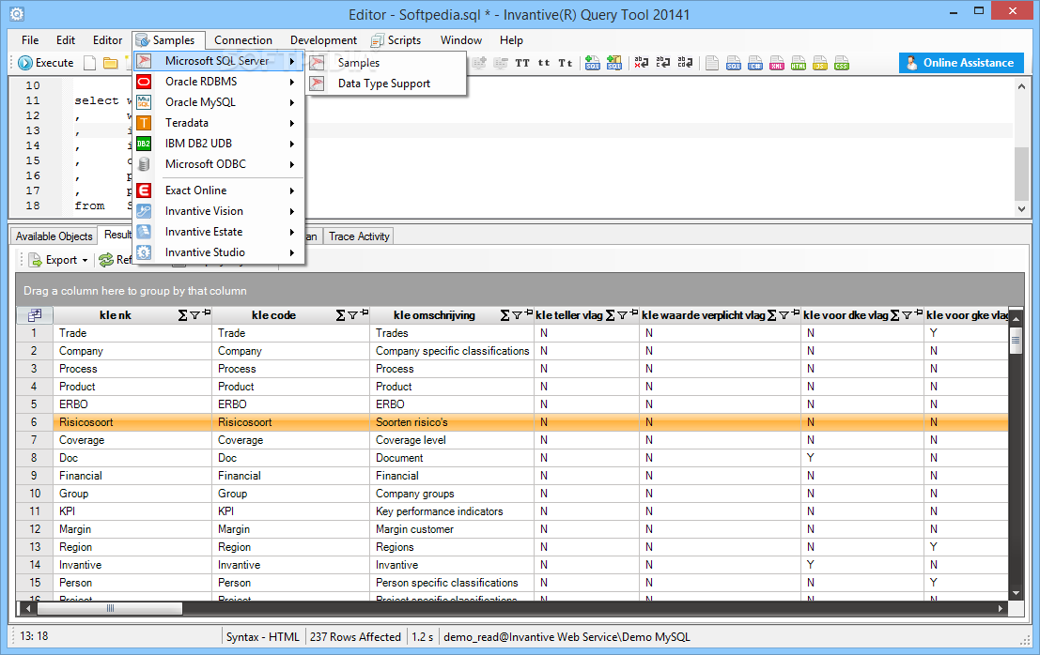Open the Invantive Studio submenu
The height and width of the screenshot is (655, 1040).
[x=219, y=251]
